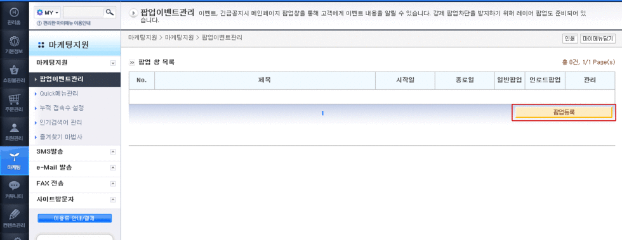Go to page 1 in pagination
This screenshot has width=622, height=240.
[x=323, y=113]
